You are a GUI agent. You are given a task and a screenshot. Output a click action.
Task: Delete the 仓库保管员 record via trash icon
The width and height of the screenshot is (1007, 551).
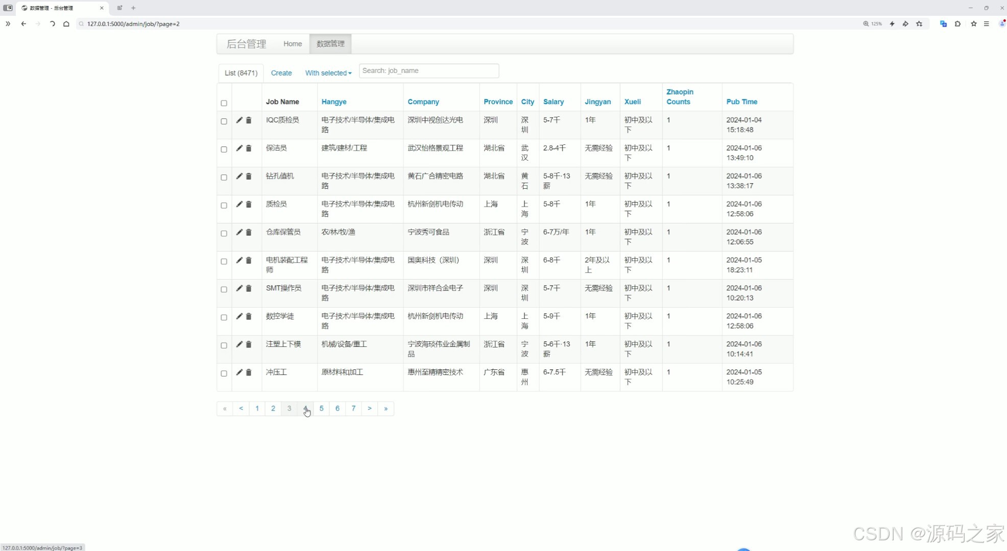[x=249, y=233]
